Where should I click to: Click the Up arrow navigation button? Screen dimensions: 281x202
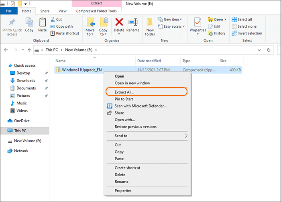click(x=29, y=50)
